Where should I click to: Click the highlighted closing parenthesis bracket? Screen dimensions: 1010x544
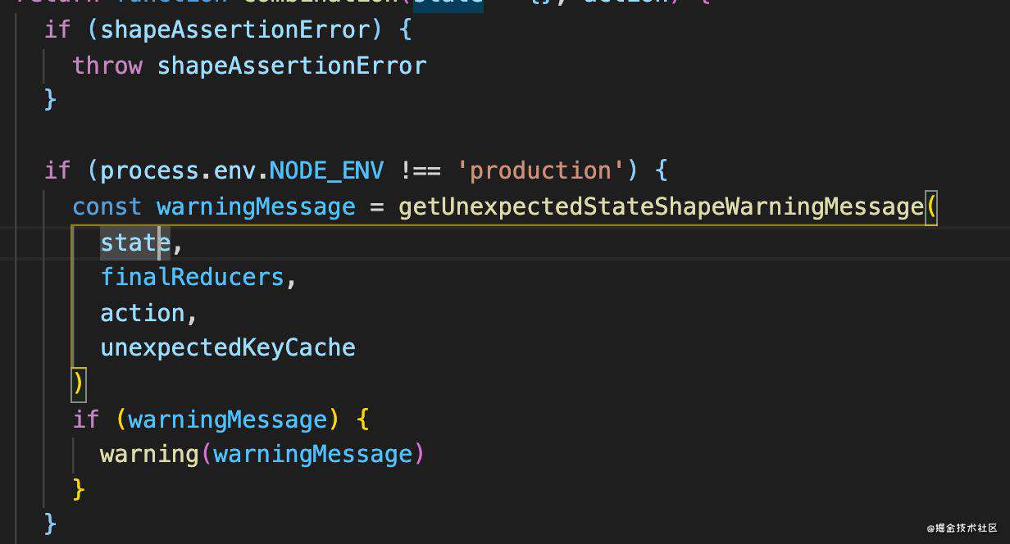point(79,383)
